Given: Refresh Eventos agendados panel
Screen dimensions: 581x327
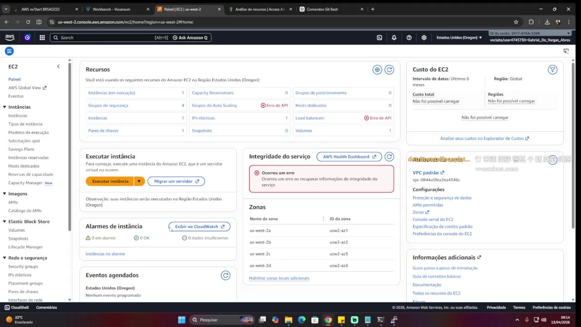Looking at the screenshot, I should tap(226, 275).
